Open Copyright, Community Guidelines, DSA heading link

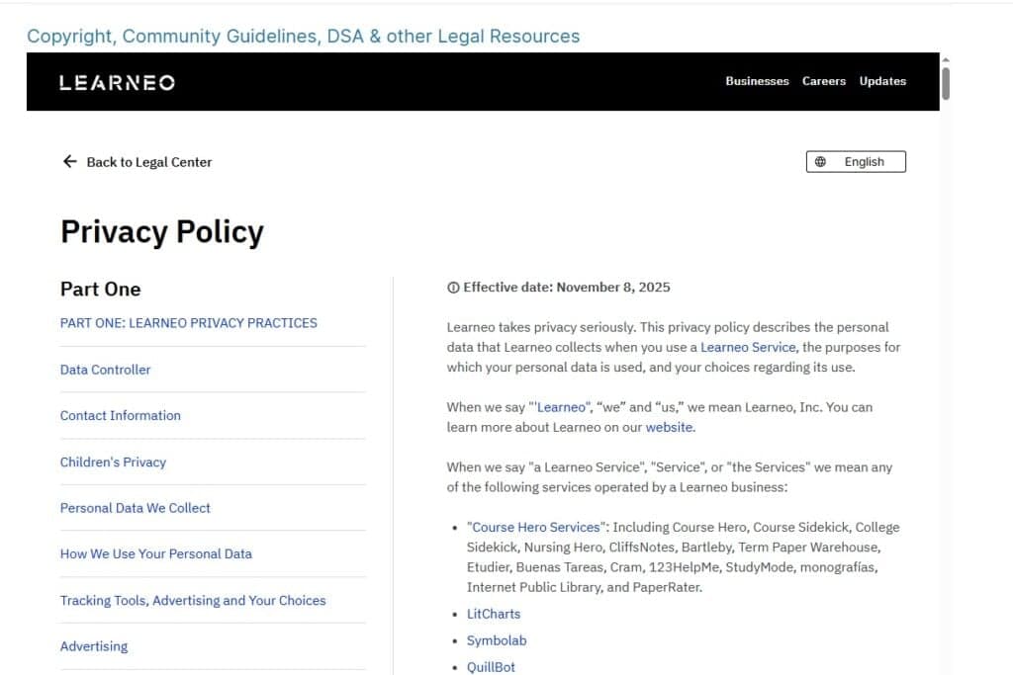303,37
